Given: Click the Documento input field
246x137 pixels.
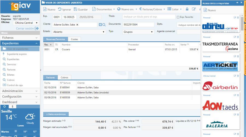Looking at the screenshot, I should tap(138, 24).
